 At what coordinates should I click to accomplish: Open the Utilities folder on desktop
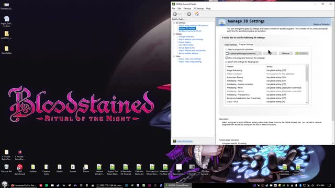coord(33,168)
